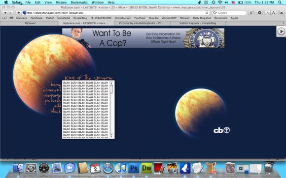Screen dimensions: 286x178
Task: Click the add bookmark plus button
Action: tap(19, 13)
